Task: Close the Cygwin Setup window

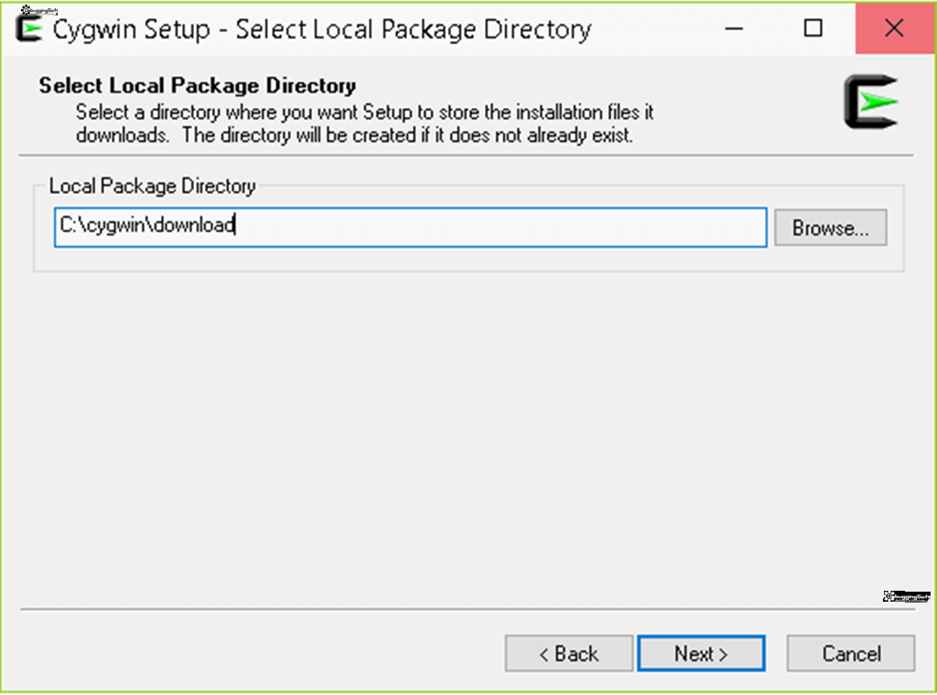Action: pyautogui.click(x=894, y=28)
